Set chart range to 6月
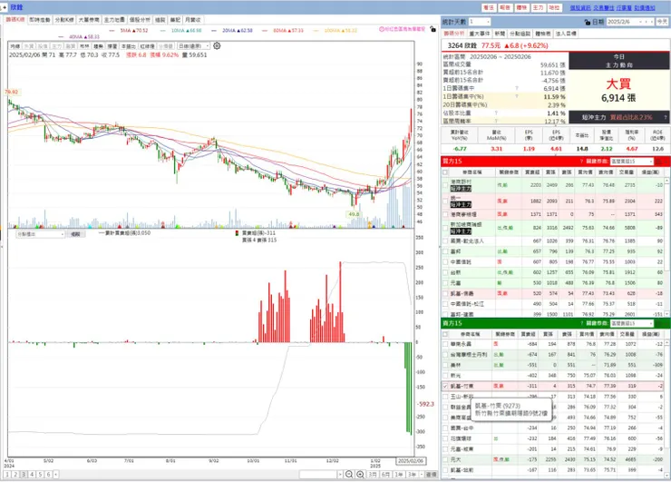The width and height of the screenshot is (671, 482). point(385,475)
